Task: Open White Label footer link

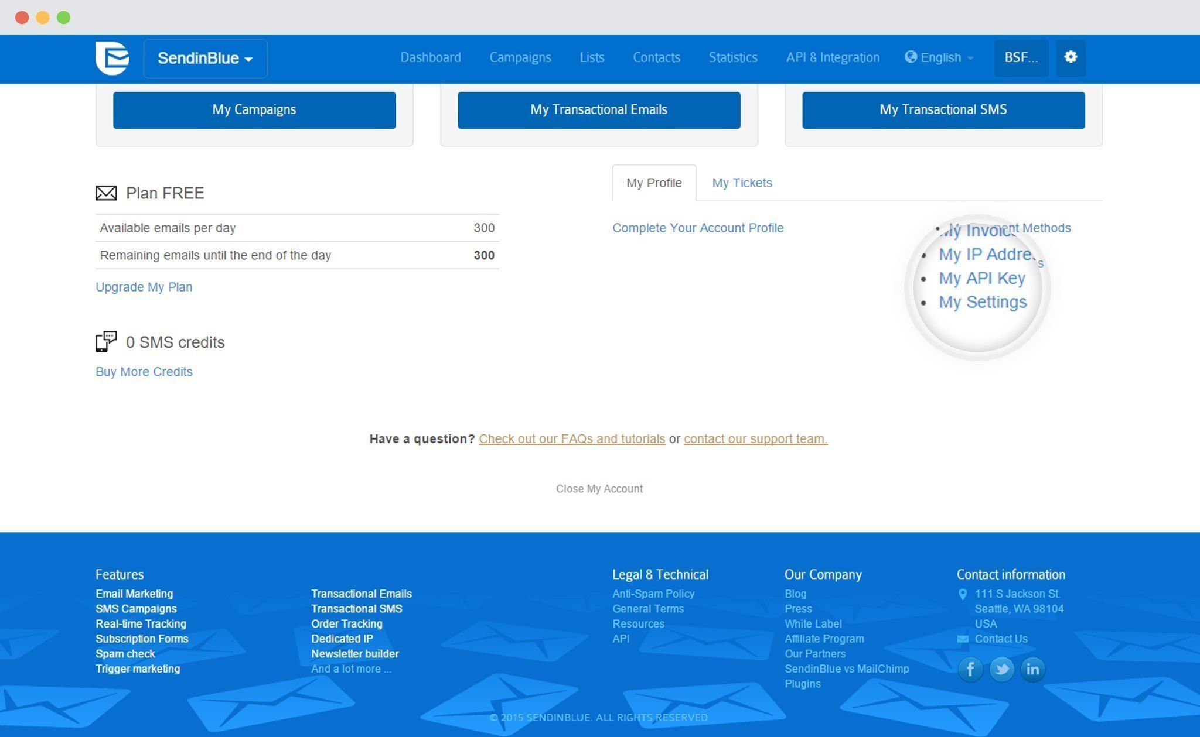Action: pos(813,624)
